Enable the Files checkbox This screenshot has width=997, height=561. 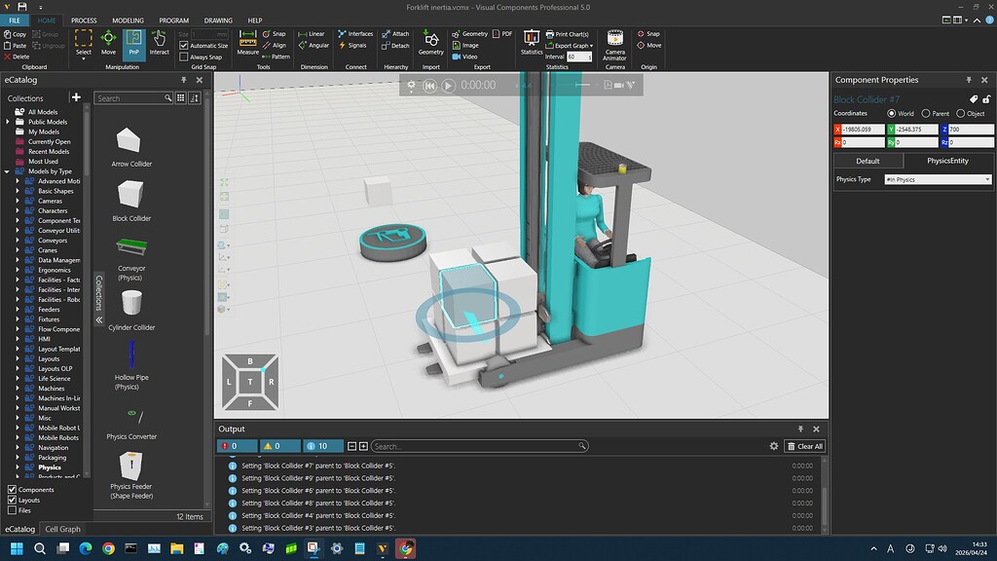tap(12, 509)
